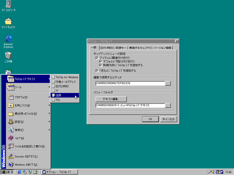Uncheck デフォルトで貼り付けを行う checkbox
234x175 pixels.
click(101, 61)
